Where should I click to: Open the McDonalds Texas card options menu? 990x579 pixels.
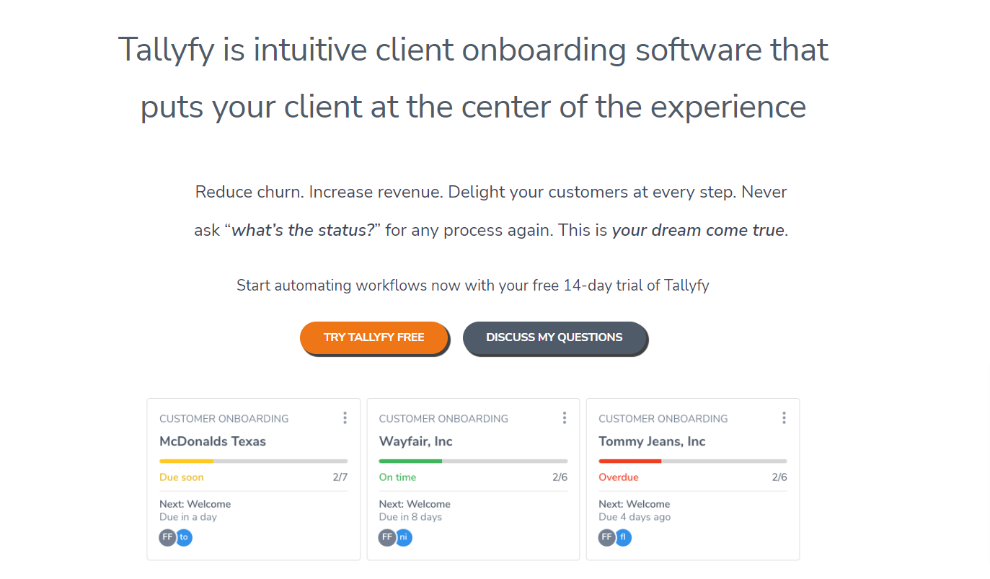pos(345,418)
